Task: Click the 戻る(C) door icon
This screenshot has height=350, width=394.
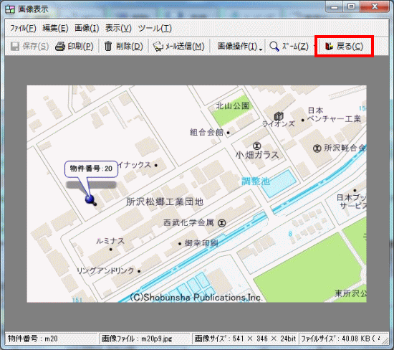Action: point(329,47)
